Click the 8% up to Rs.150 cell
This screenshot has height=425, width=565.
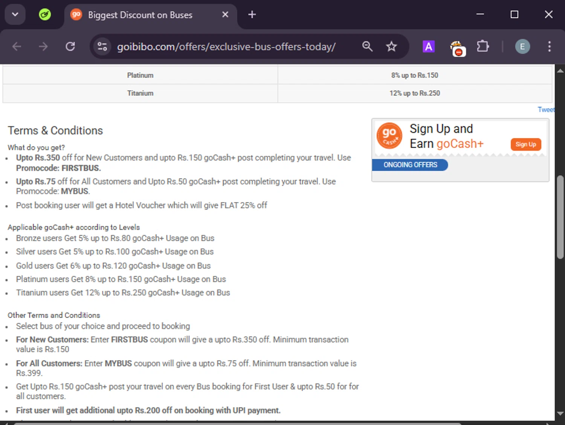(415, 75)
